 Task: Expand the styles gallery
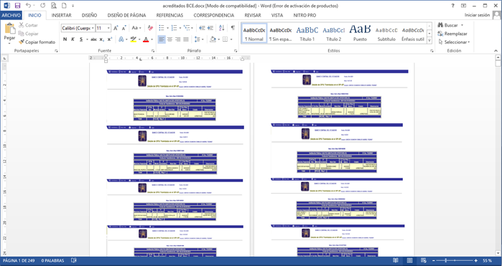pyautogui.click(x=429, y=41)
